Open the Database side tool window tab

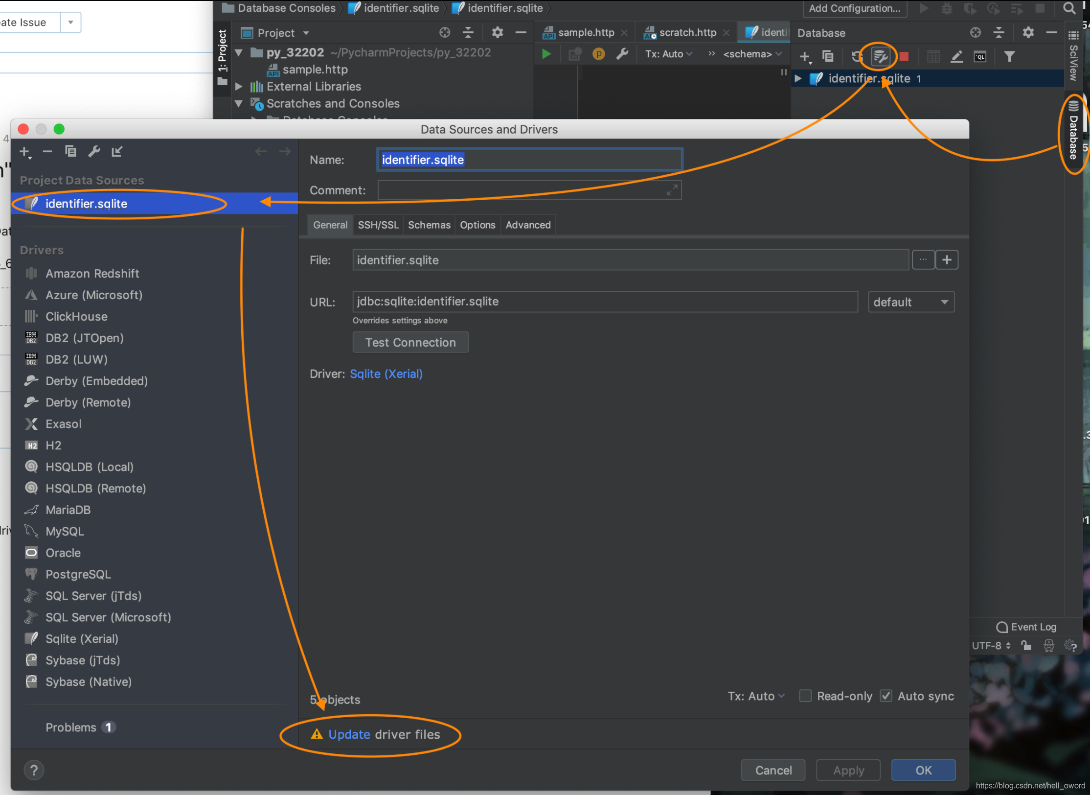click(x=1073, y=131)
